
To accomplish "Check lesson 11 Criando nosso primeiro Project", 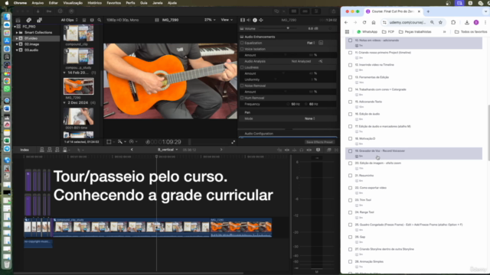I will tap(351, 53).
